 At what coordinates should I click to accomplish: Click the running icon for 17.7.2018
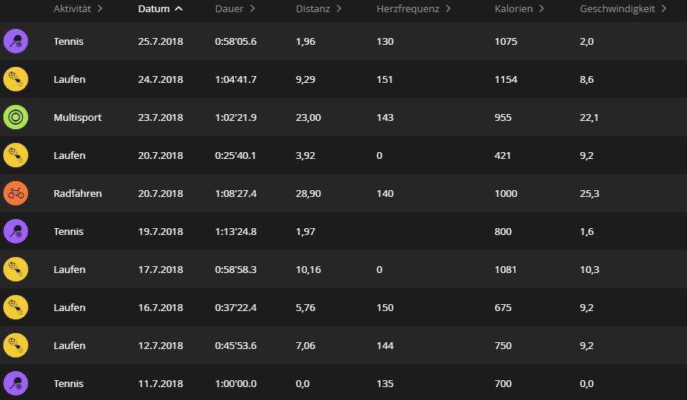click(x=15, y=269)
